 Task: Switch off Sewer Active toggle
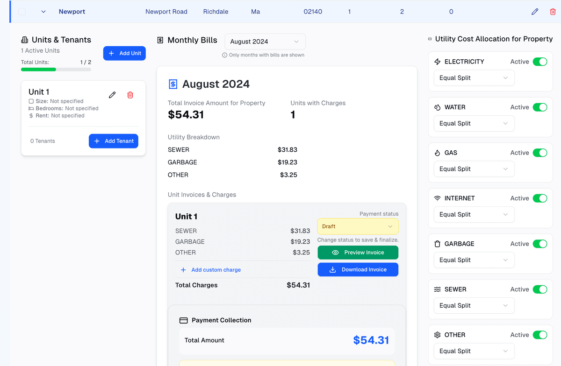[x=540, y=289]
